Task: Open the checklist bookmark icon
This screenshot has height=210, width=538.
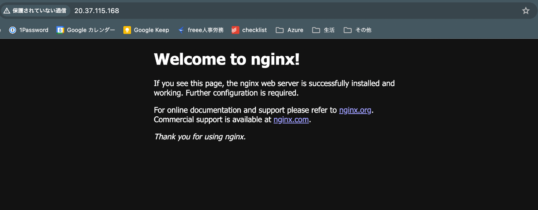Action: pos(236,30)
